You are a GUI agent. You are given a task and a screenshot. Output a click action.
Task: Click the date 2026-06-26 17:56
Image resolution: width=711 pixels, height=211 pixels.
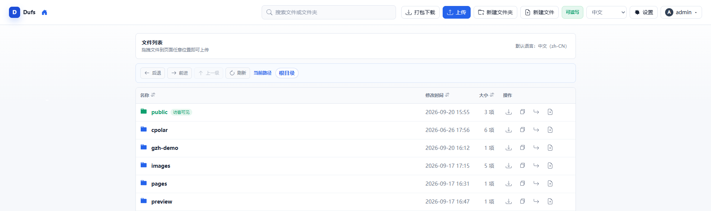[448, 130]
